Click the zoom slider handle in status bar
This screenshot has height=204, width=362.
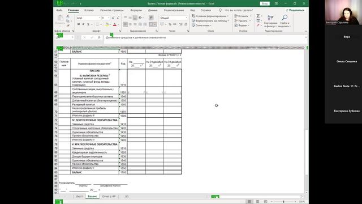[x=284, y=202]
